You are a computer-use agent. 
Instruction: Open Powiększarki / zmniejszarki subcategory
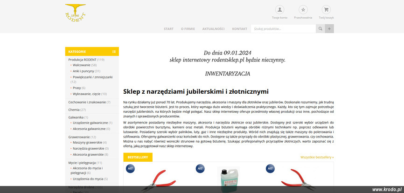92,77
